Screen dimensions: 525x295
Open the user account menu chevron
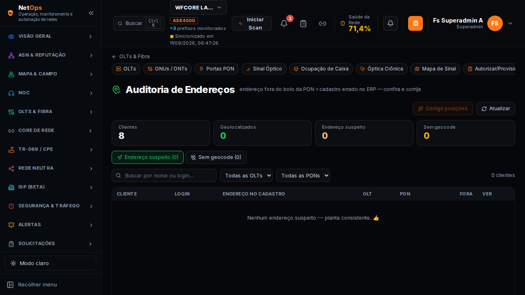coord(510,23)
